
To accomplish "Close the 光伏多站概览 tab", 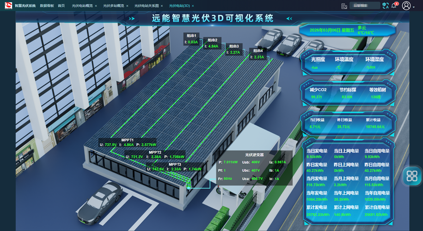I will (127, 6).
